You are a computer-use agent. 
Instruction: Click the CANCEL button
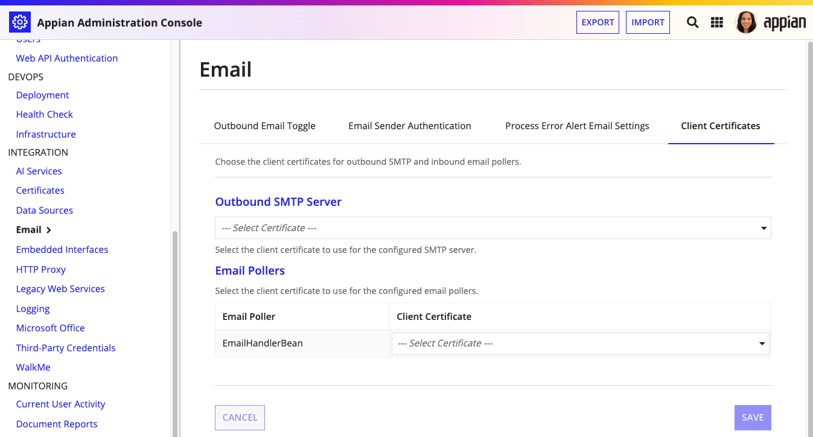pyautogui.click(x=240, y=417)
